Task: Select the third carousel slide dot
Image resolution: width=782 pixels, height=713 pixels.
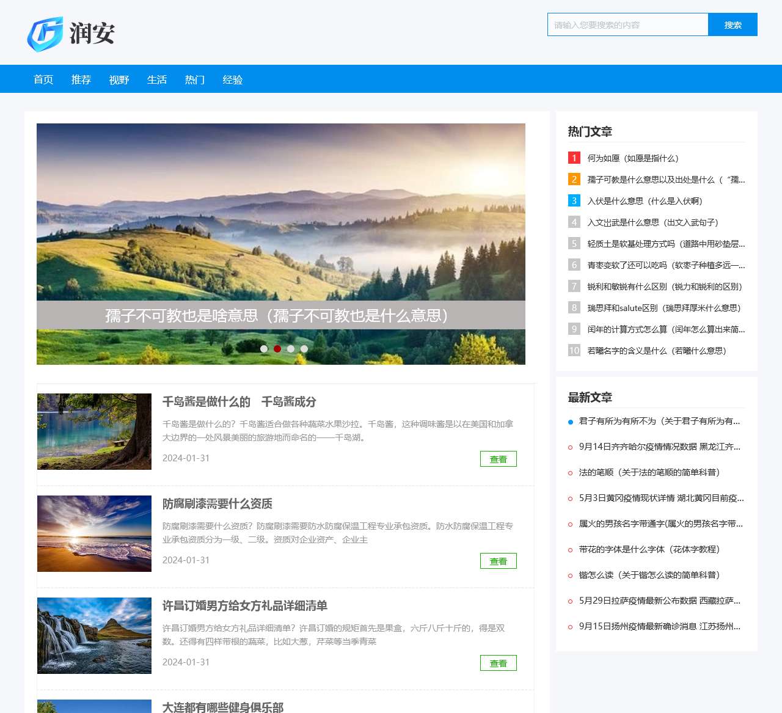Action: [x=291, y=349]
